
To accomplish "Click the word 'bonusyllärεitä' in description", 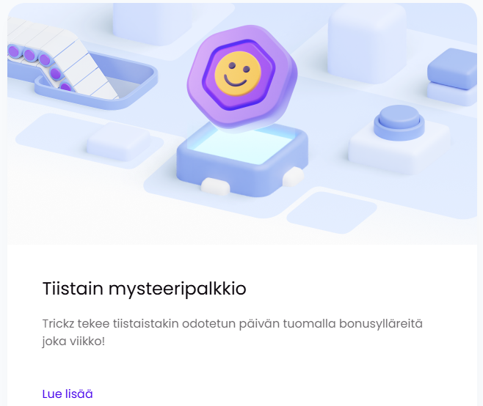I will point(381,324).
